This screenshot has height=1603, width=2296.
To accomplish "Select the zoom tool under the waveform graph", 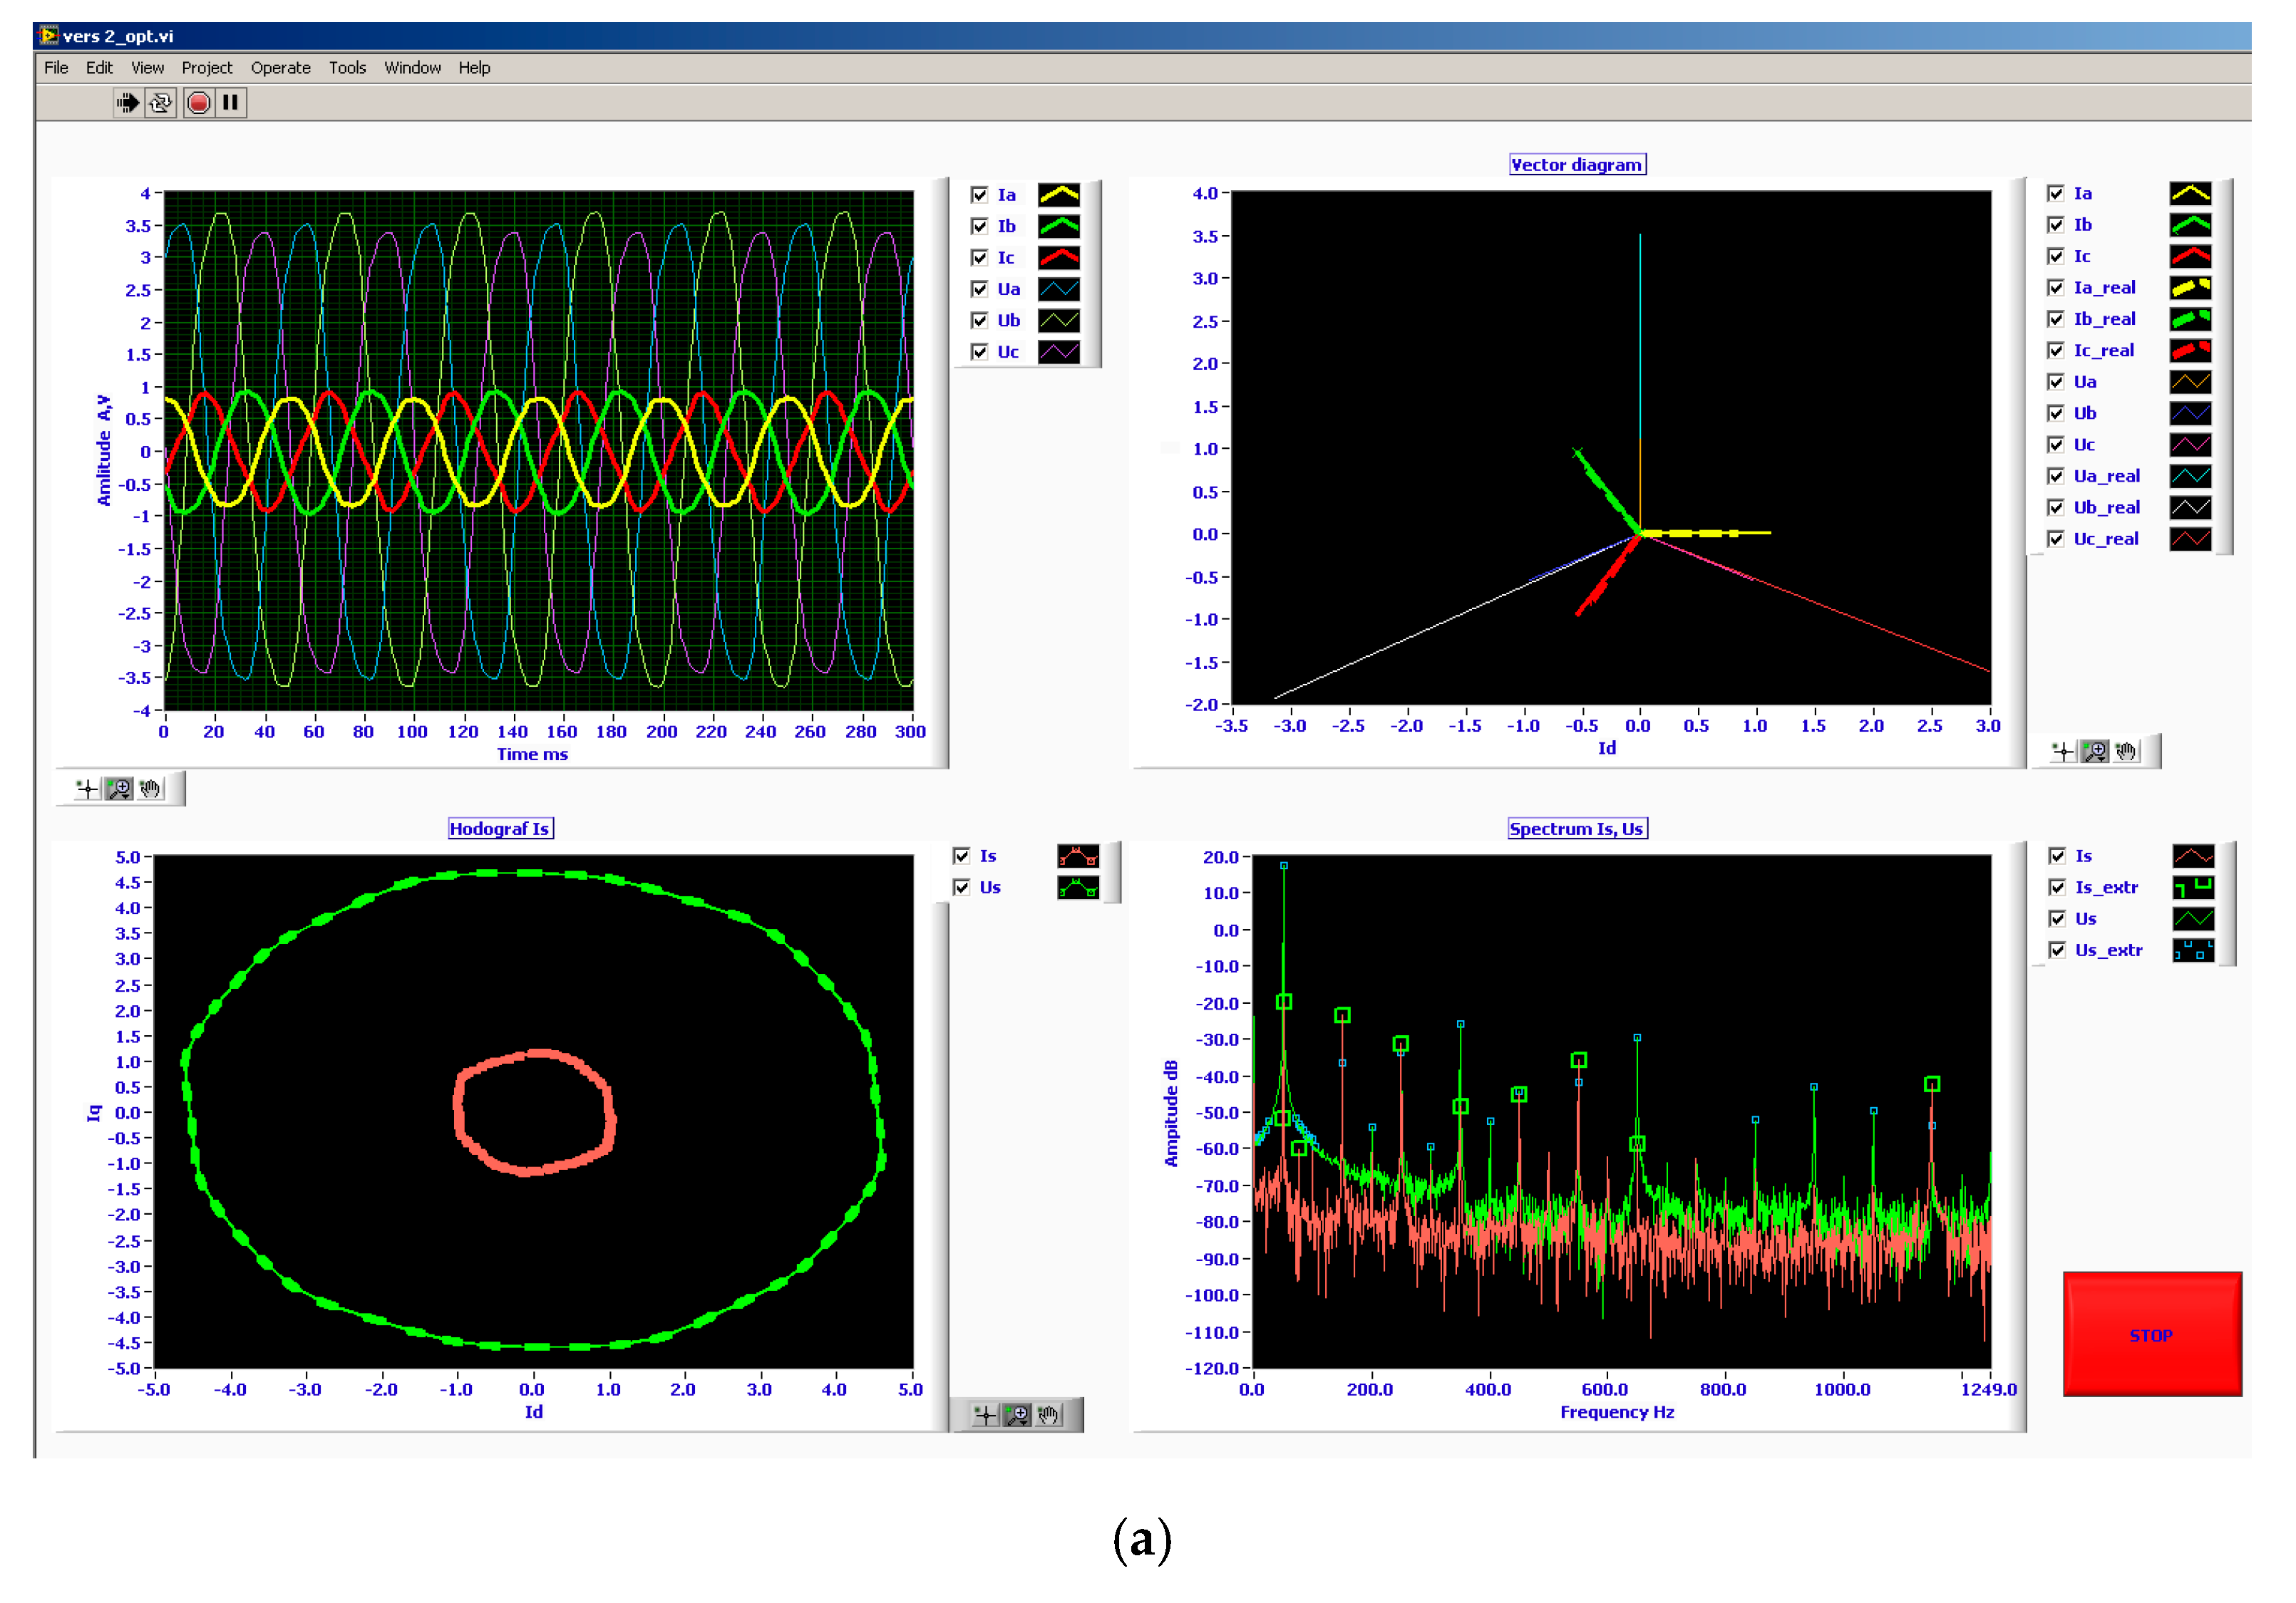I will (x=119, y=789).
